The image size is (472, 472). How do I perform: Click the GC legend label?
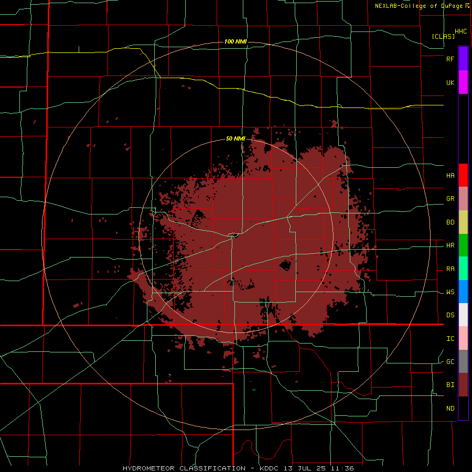450,362
